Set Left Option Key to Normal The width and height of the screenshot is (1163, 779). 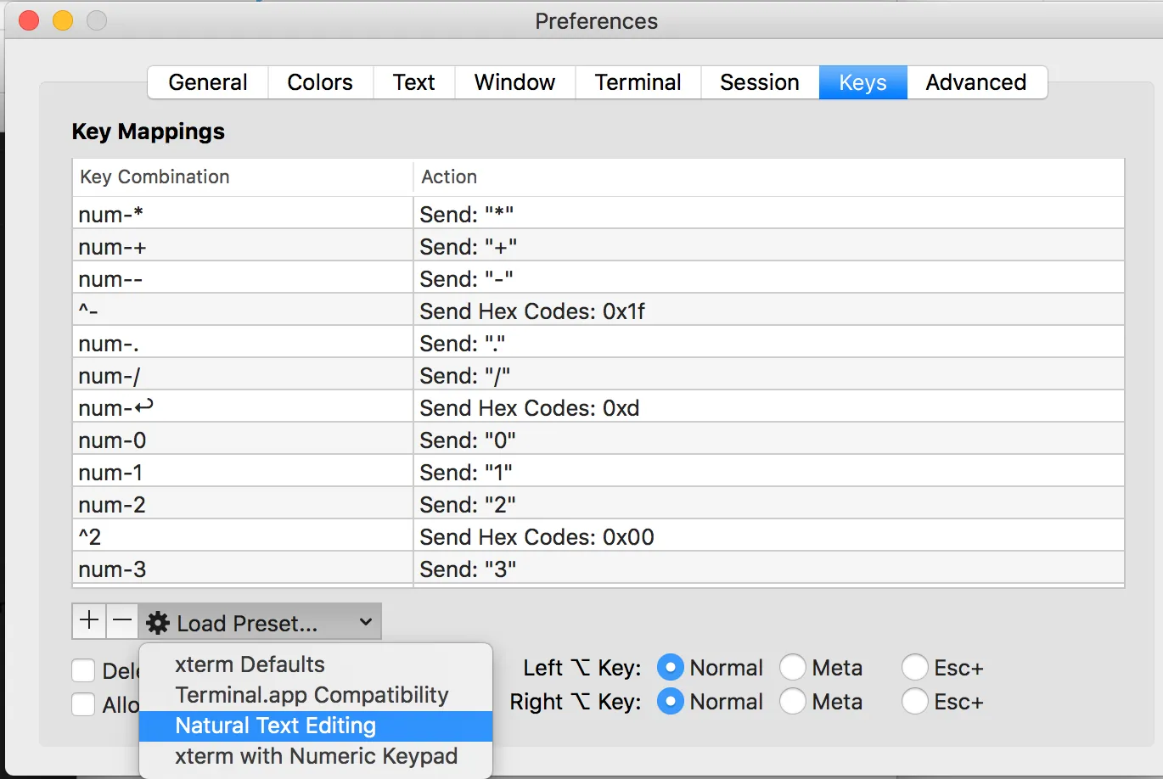tap(671, 668)
